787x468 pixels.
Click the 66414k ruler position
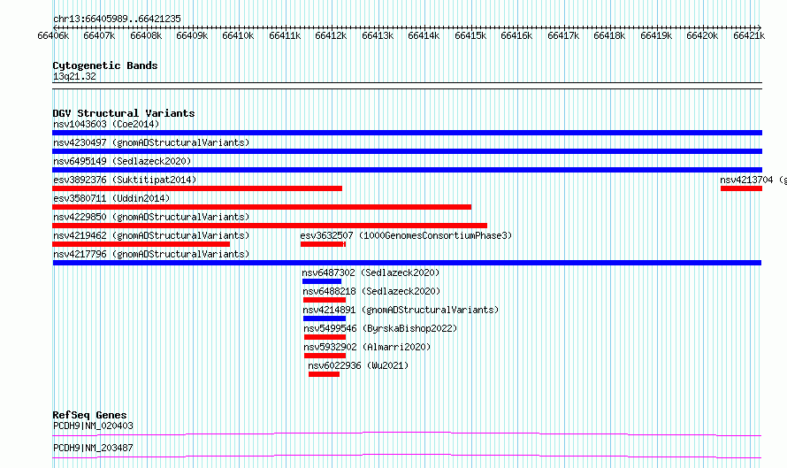click(424, 35)
